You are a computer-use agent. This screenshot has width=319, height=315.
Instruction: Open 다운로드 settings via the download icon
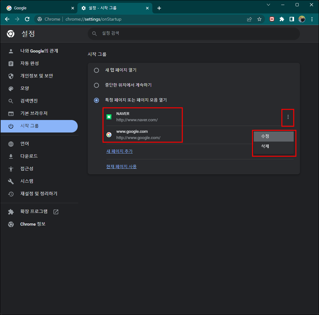point(11,156)
